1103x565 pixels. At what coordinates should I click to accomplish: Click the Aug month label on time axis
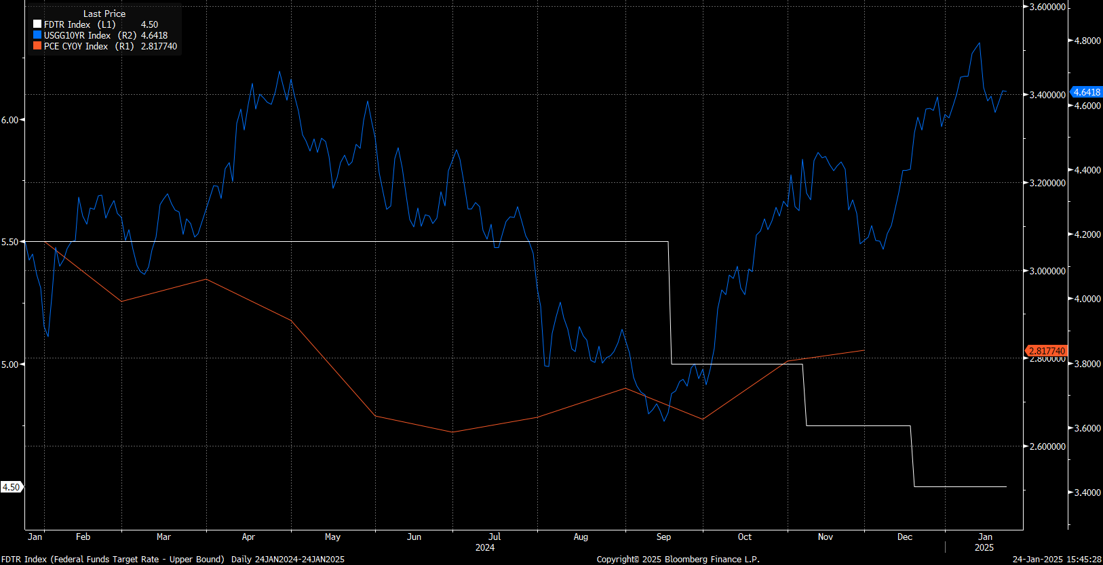point(581,537)
